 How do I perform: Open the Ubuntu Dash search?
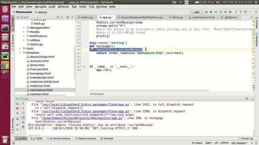(x=5, y=10)
